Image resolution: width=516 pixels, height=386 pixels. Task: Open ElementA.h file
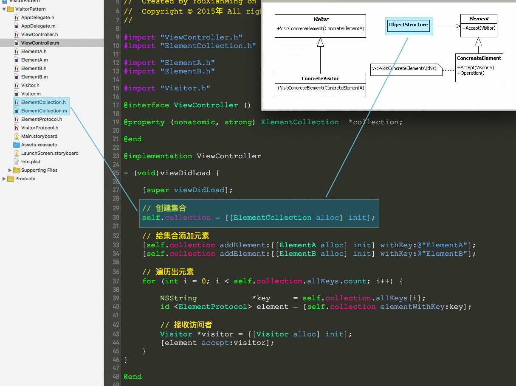(x=34, y=51)
